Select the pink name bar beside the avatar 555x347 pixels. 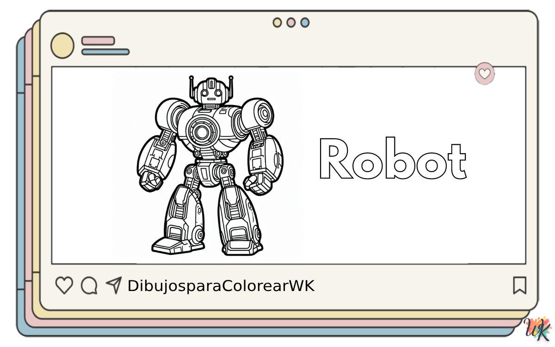point(98,41)
